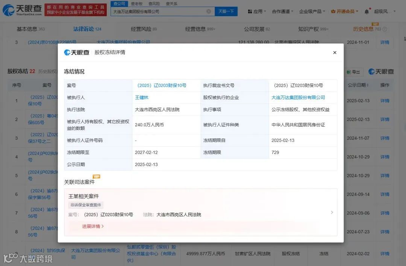Sort by the 公示日期 column header
The width and height of the screenshot is (406, 266).
pyautogui.click(x=358, y=85)
